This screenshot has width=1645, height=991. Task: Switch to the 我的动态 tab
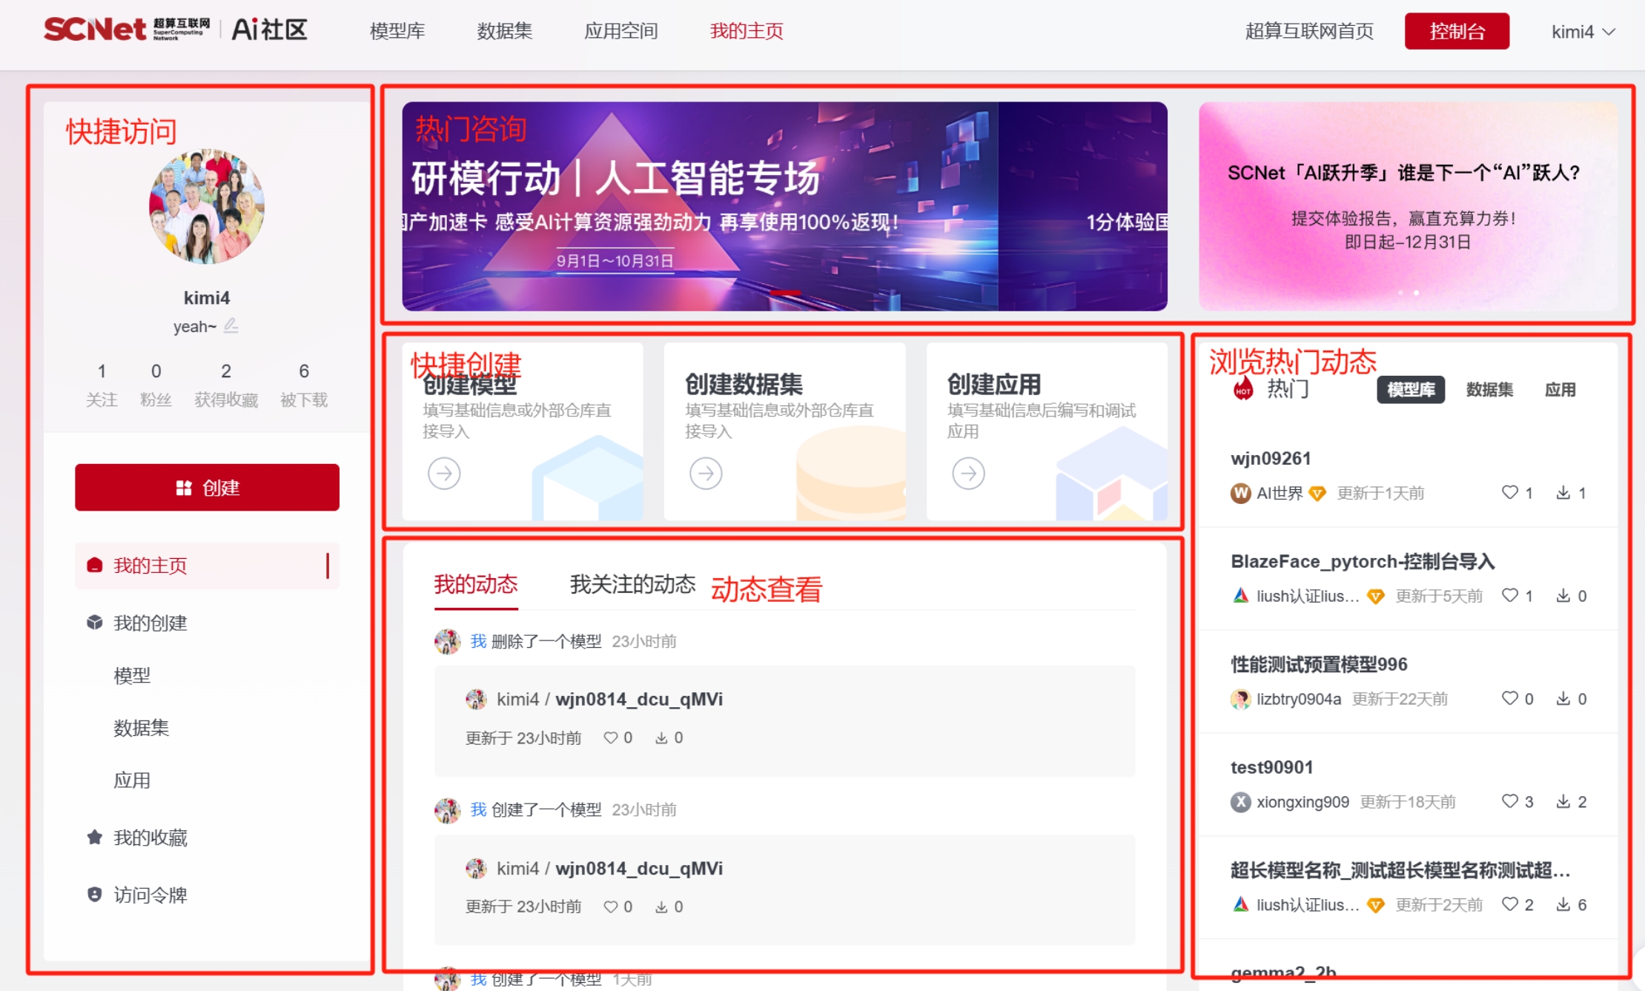[x=476, y=584]
